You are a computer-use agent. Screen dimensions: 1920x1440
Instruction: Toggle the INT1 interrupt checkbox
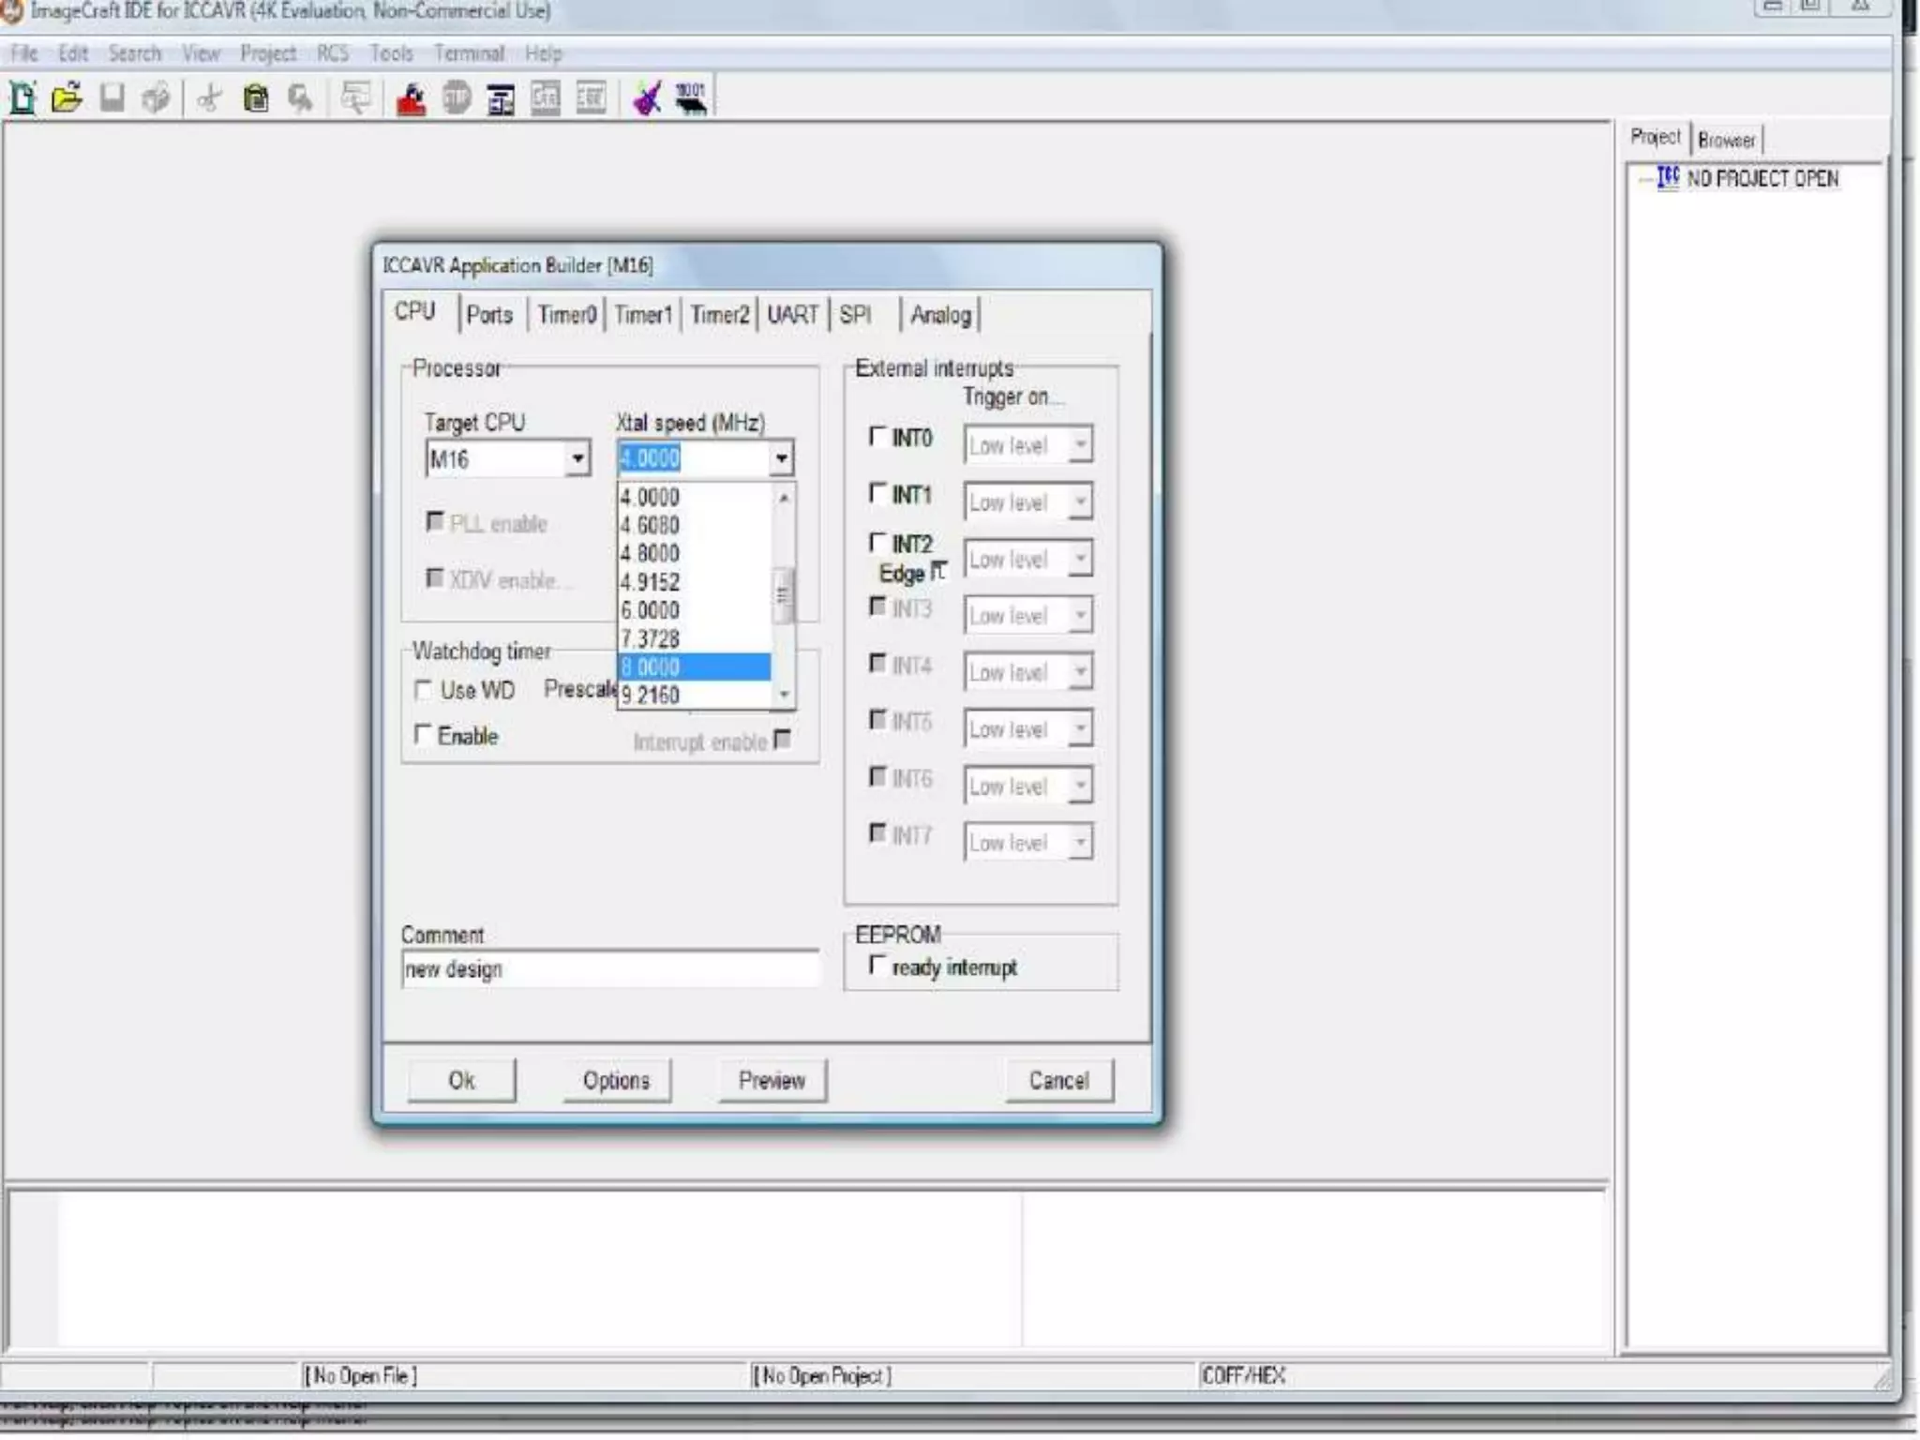[877, 493]
